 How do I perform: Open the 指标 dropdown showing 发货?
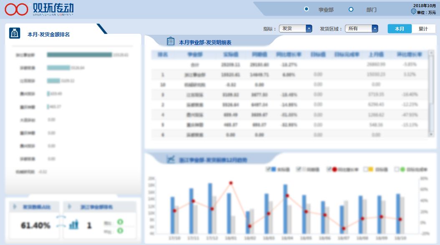point(296,28)
